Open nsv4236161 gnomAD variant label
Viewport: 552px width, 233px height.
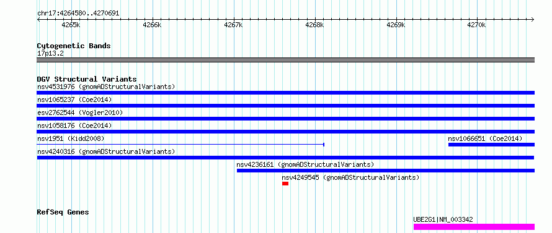tap(305, 164)
